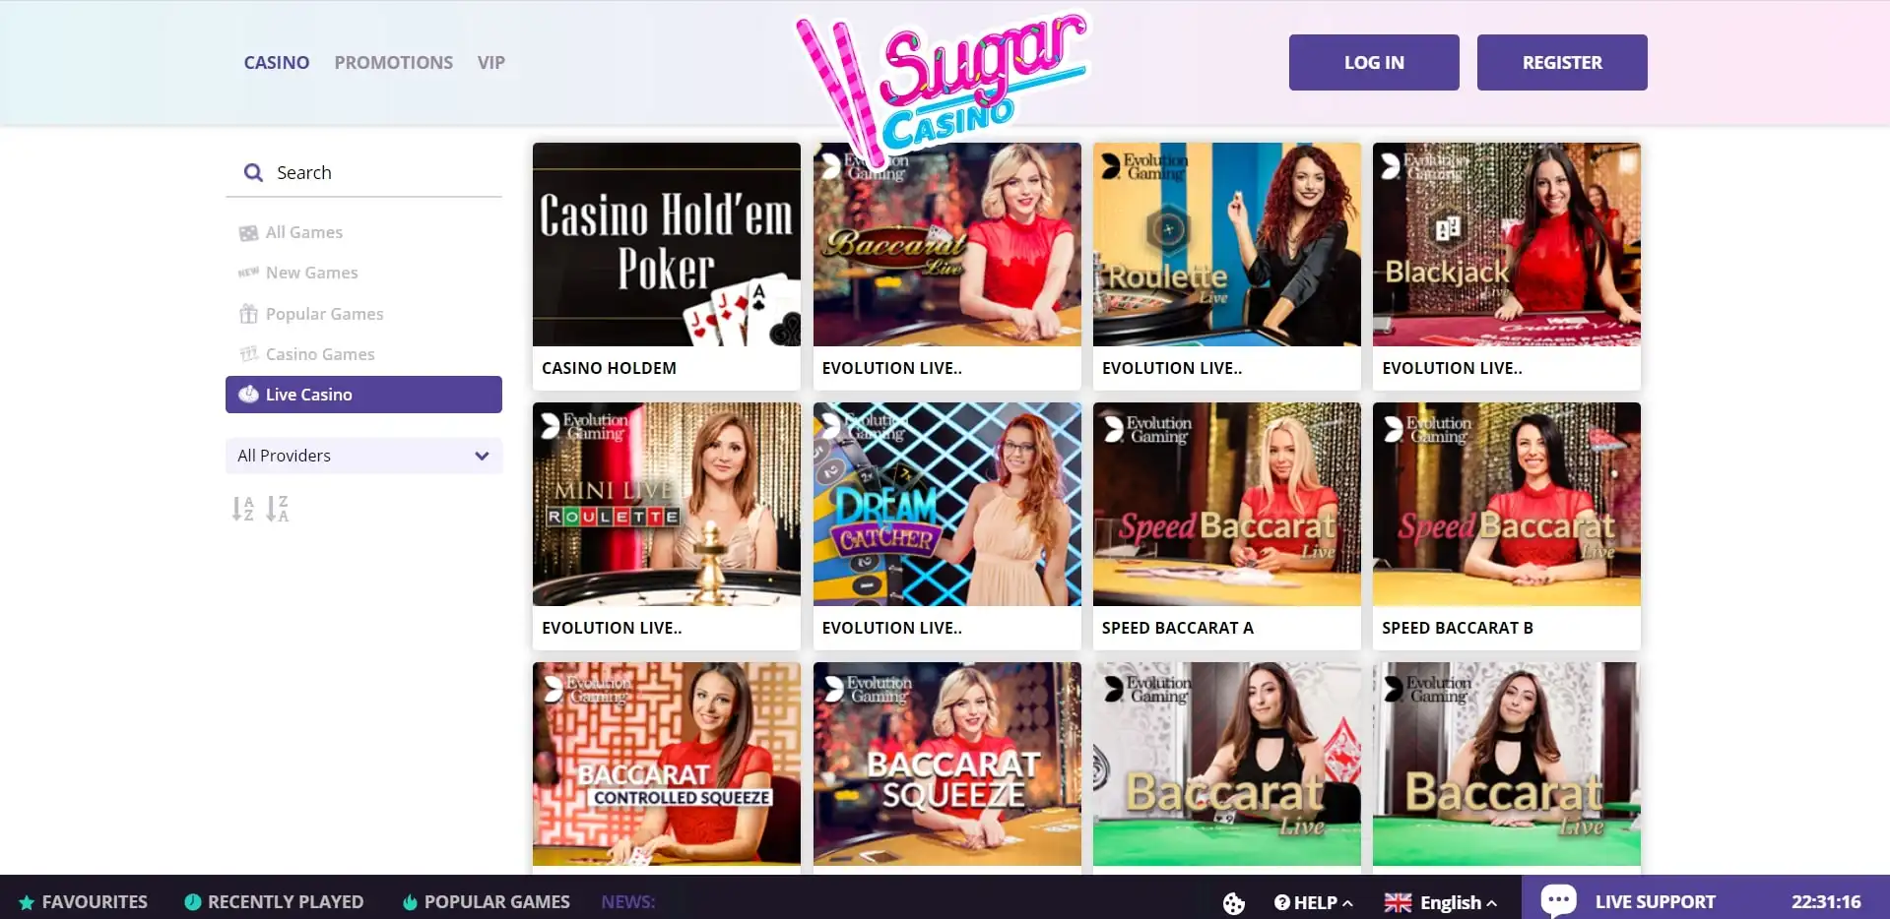
Task: Expand the All Providers dropdown
Action: [x=363, y=456]
